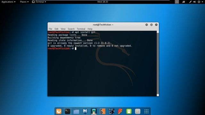The height and width of the screenshot is (115, 205).
Task: Click the clock showing Wed 18:20
Action: (102, 2)
